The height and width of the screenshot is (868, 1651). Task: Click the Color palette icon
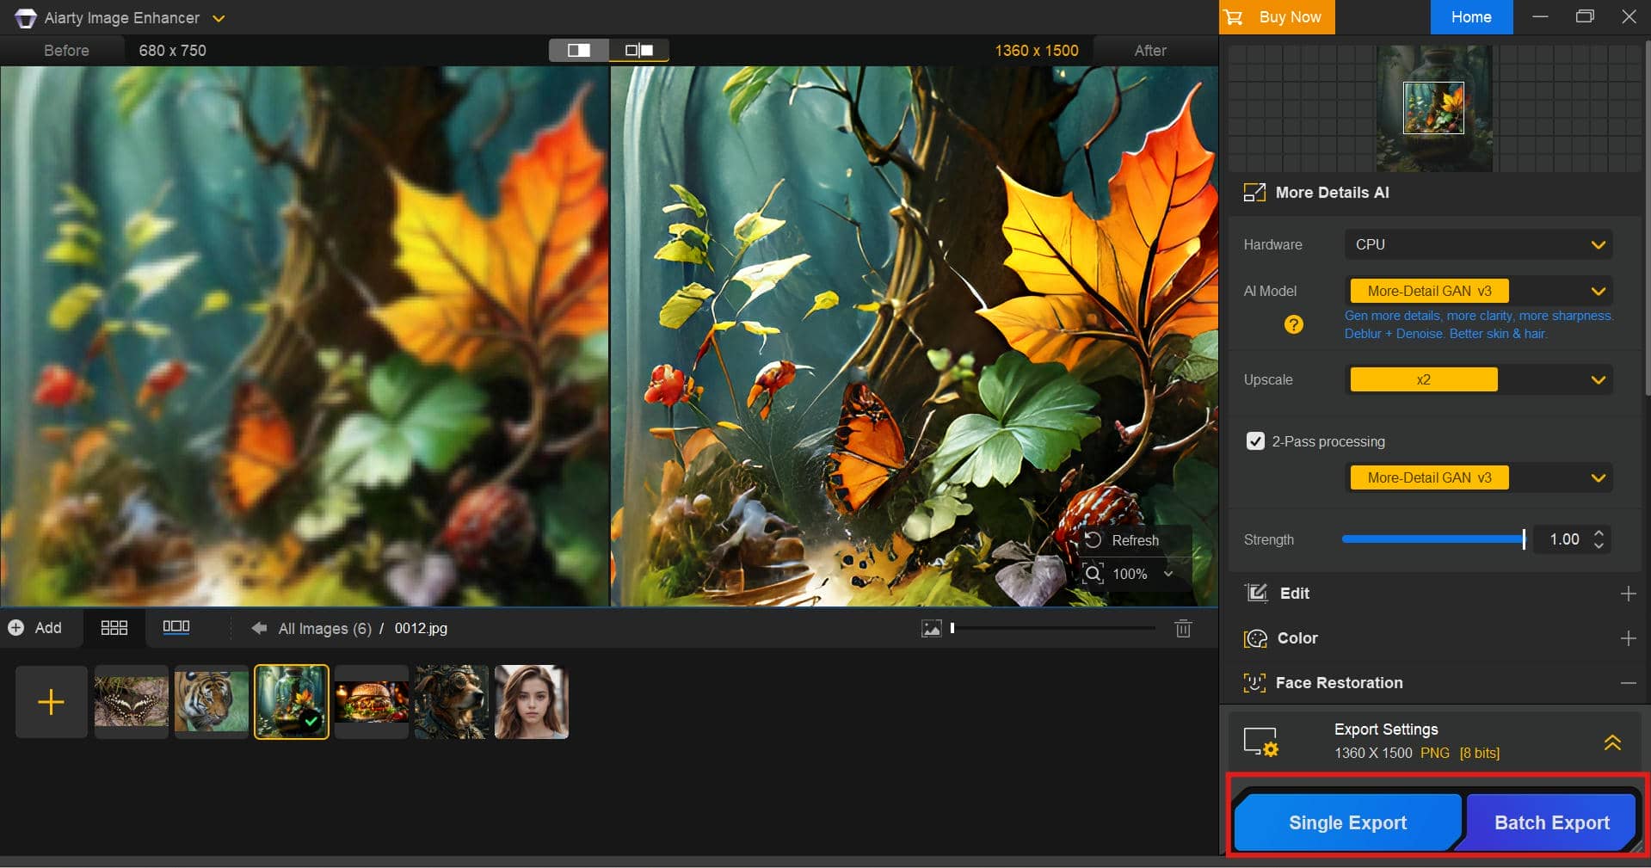(x=1256, y=638)
